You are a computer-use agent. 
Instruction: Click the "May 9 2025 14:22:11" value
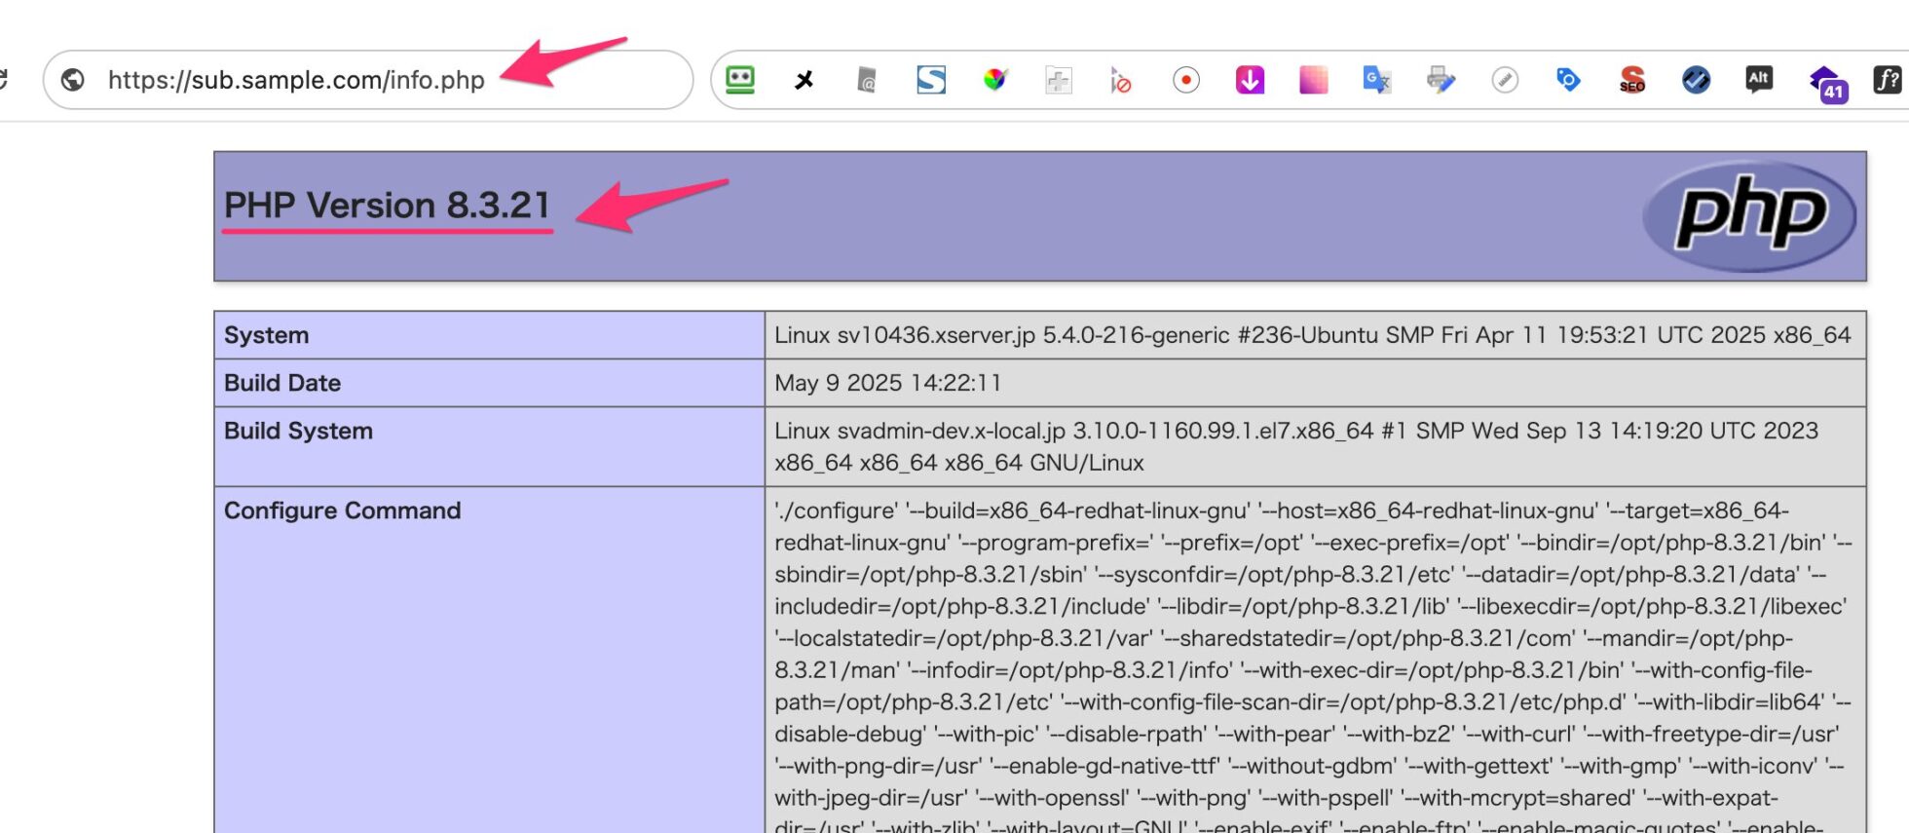pyautogui.click(x=887, y=383)
